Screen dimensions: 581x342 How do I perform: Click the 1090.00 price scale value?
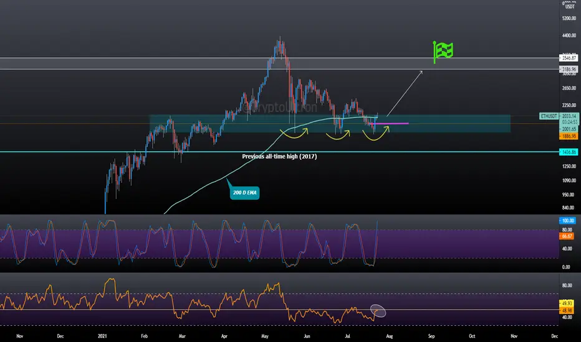coord(569,180)
